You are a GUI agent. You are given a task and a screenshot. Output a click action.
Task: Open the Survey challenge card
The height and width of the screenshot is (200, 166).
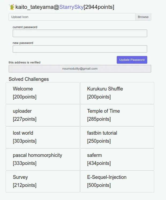click(43, 181)
